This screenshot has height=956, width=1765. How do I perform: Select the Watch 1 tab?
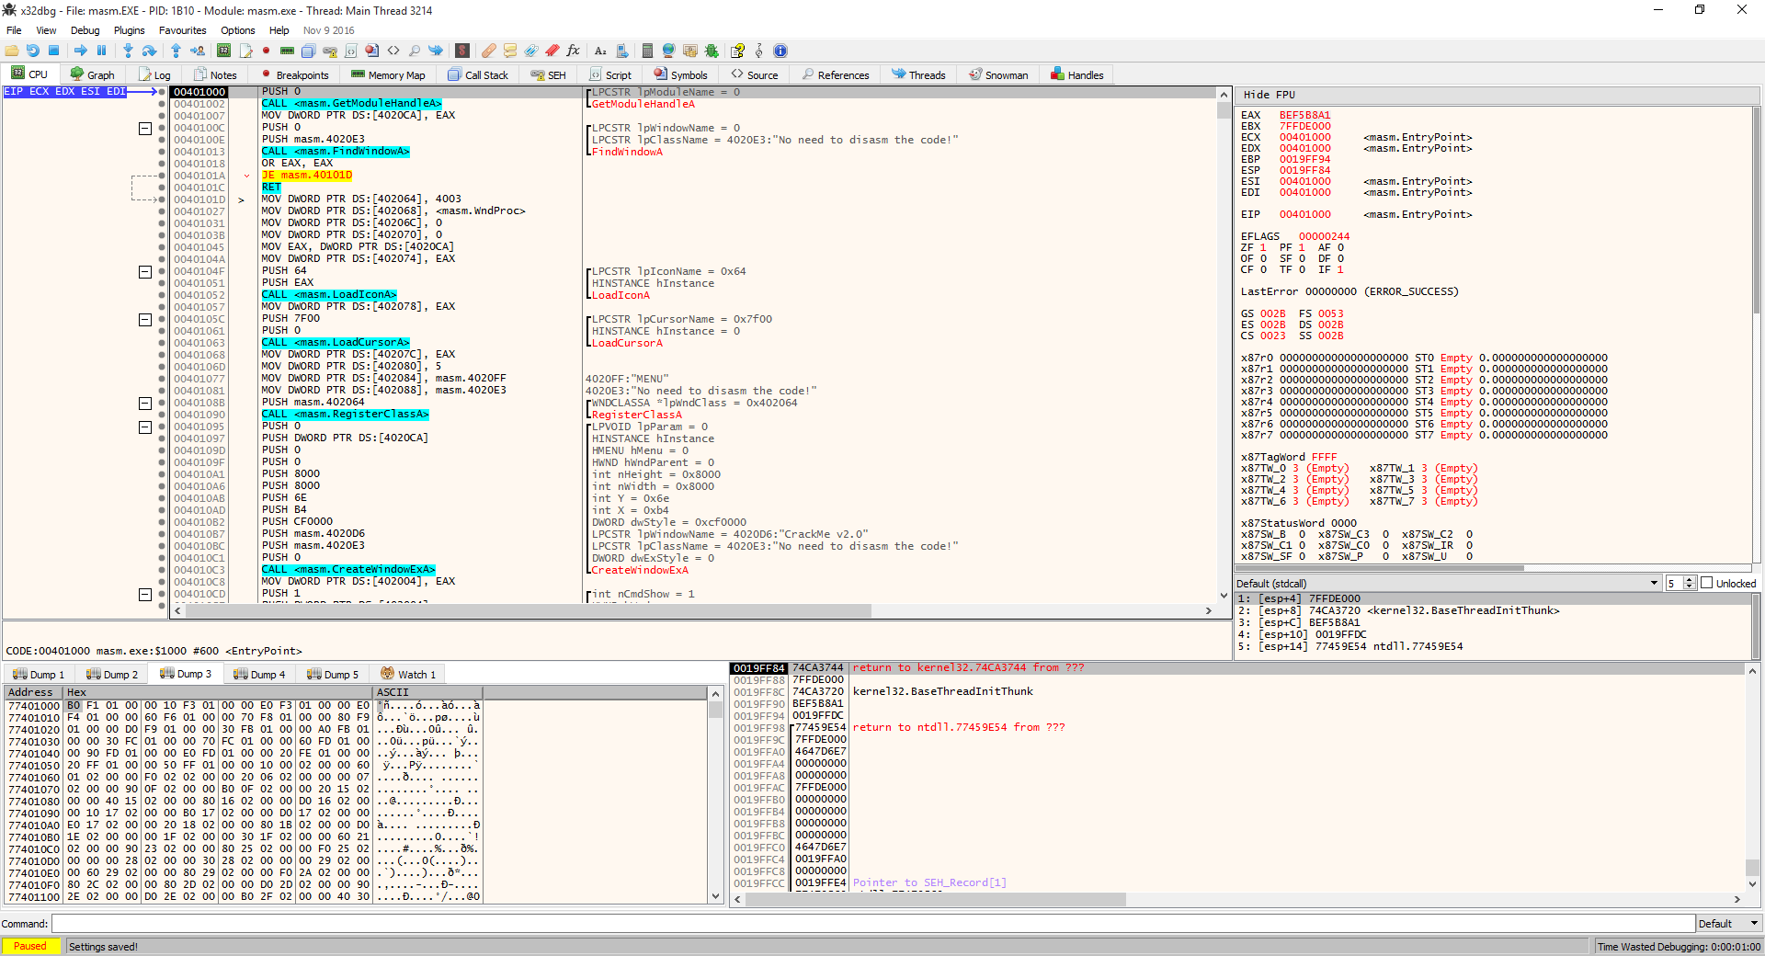pos(408,675)
